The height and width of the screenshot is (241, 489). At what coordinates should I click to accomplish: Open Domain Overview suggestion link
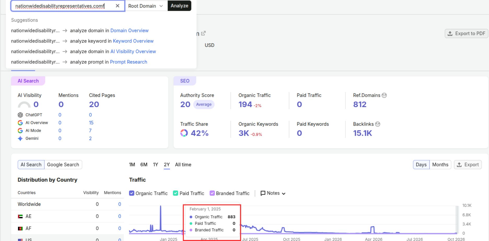[129, 31]
